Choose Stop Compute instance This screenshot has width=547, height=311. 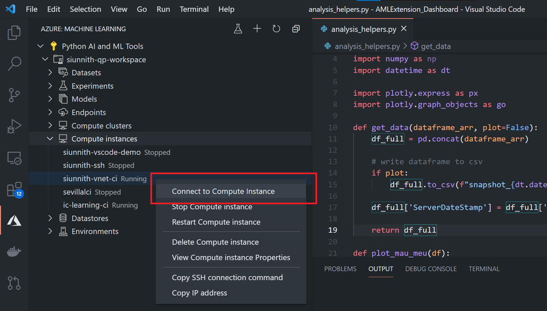(231, 207)
